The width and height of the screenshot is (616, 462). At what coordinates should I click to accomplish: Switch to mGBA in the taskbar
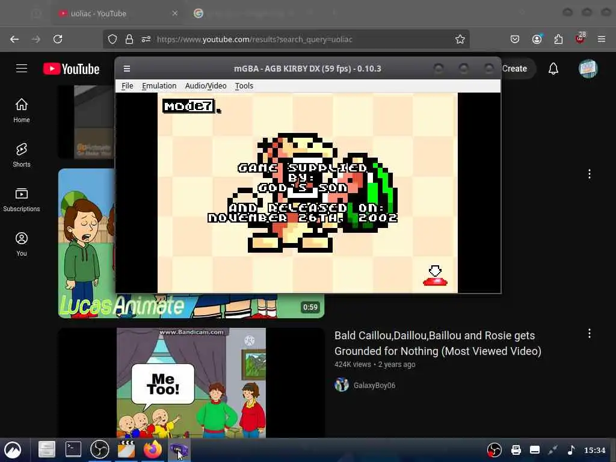(179, 450)
